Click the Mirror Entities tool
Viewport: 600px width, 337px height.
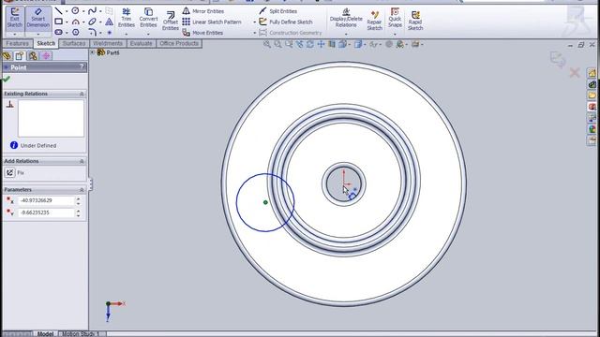click(202, 11)
